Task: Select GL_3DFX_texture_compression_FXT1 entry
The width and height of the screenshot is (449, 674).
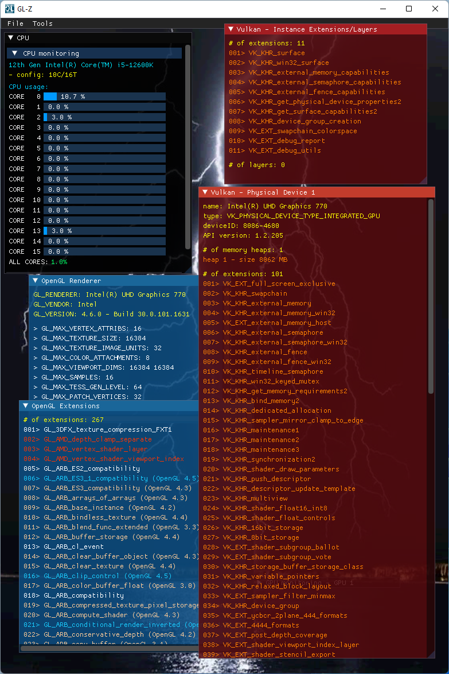Action: pyautogui.click(x=97, y=429)
